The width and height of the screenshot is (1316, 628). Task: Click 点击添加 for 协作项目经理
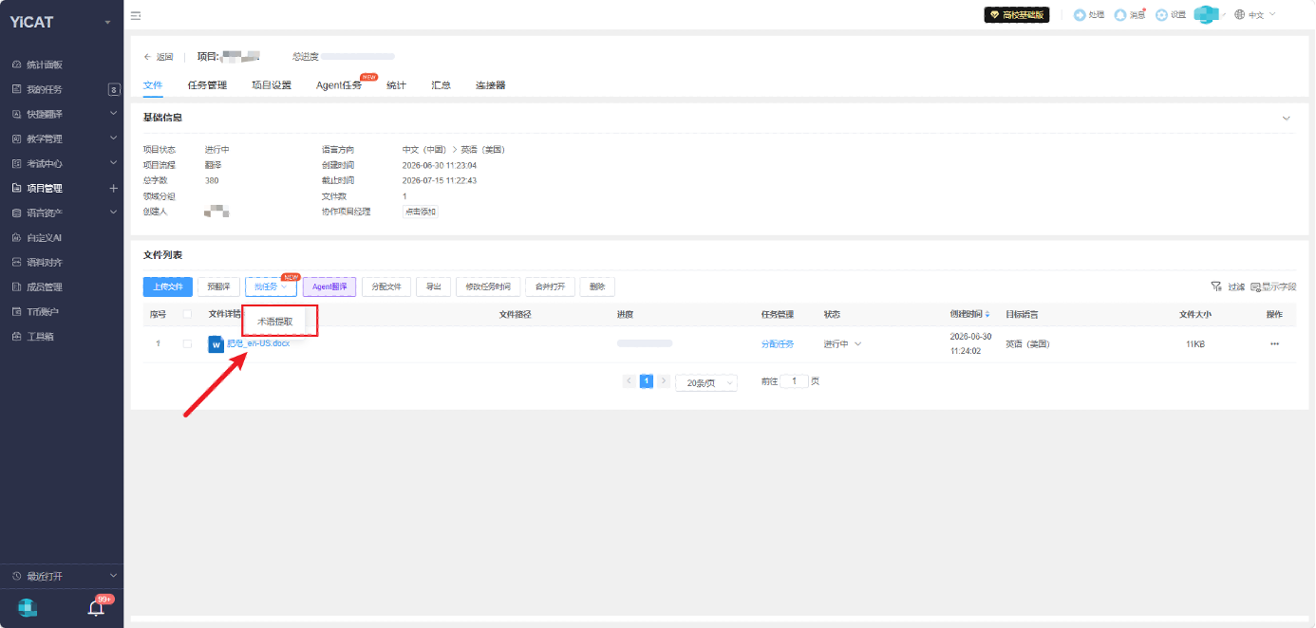421,212
